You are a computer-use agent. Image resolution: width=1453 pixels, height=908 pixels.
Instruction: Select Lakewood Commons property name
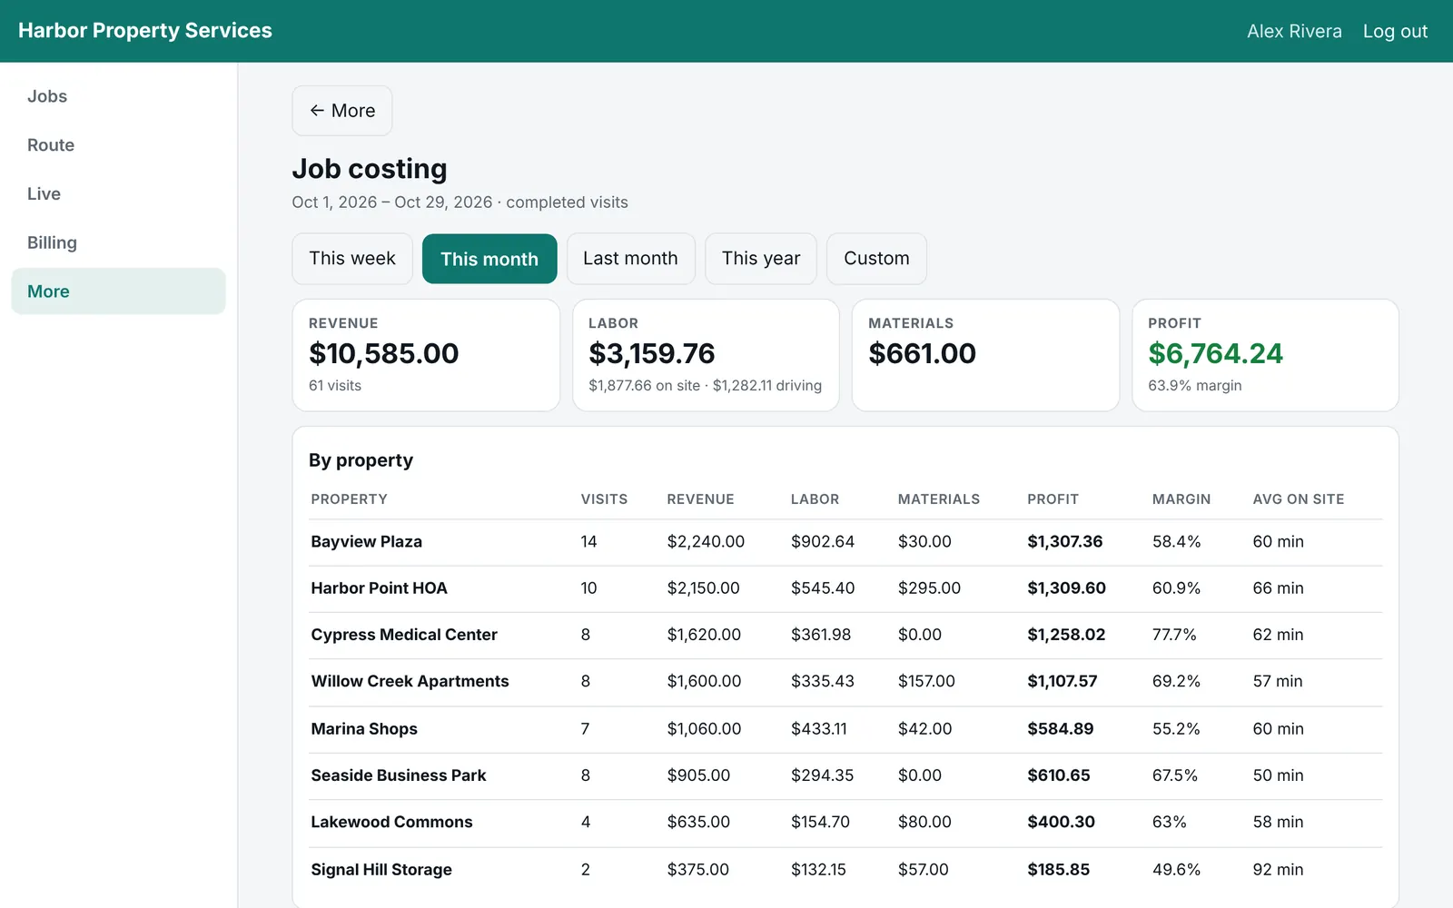[x=391, y=822]
